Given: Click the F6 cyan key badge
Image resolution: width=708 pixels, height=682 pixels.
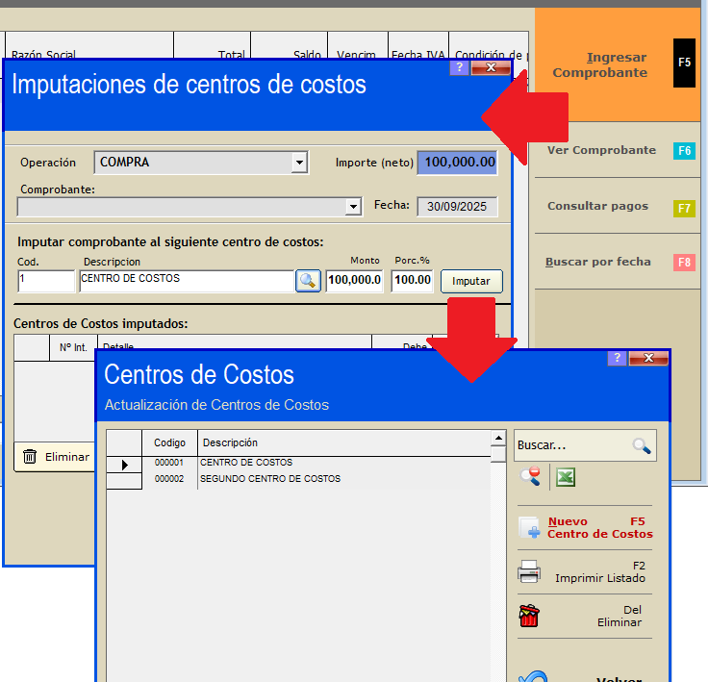Looking at the screenshot, I should pyautogui.click(x=684, y=151).
